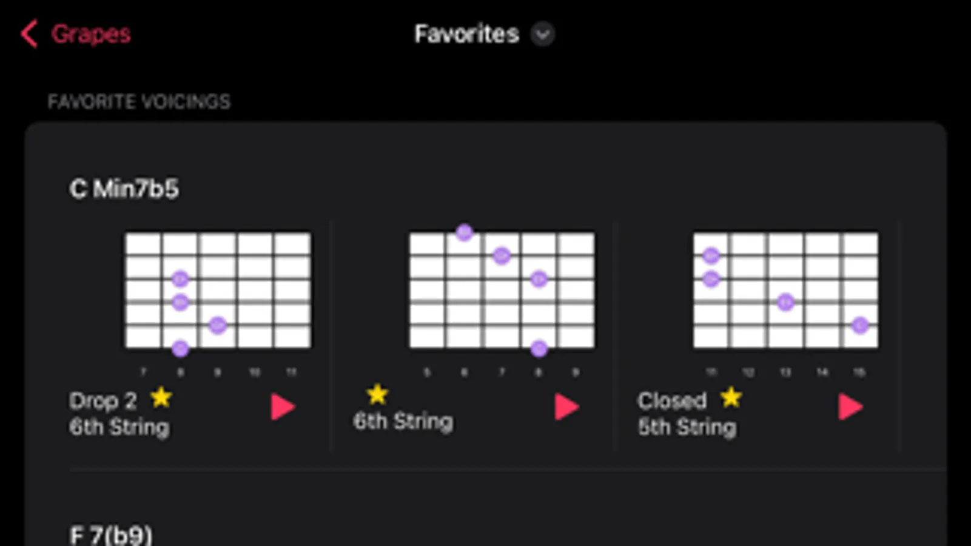Click the 5th String label under Closed
971x546 pixels.
click(687, 427)
